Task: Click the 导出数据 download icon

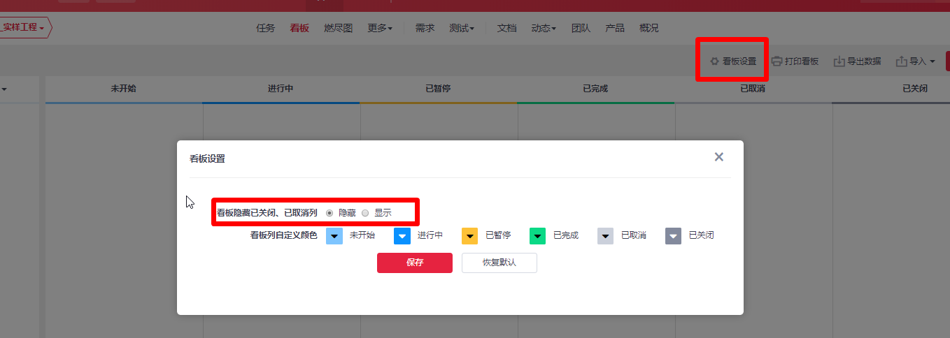Action: 839,61
